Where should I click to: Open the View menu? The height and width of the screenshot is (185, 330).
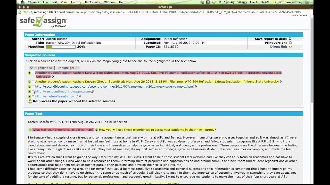point(64,2)
